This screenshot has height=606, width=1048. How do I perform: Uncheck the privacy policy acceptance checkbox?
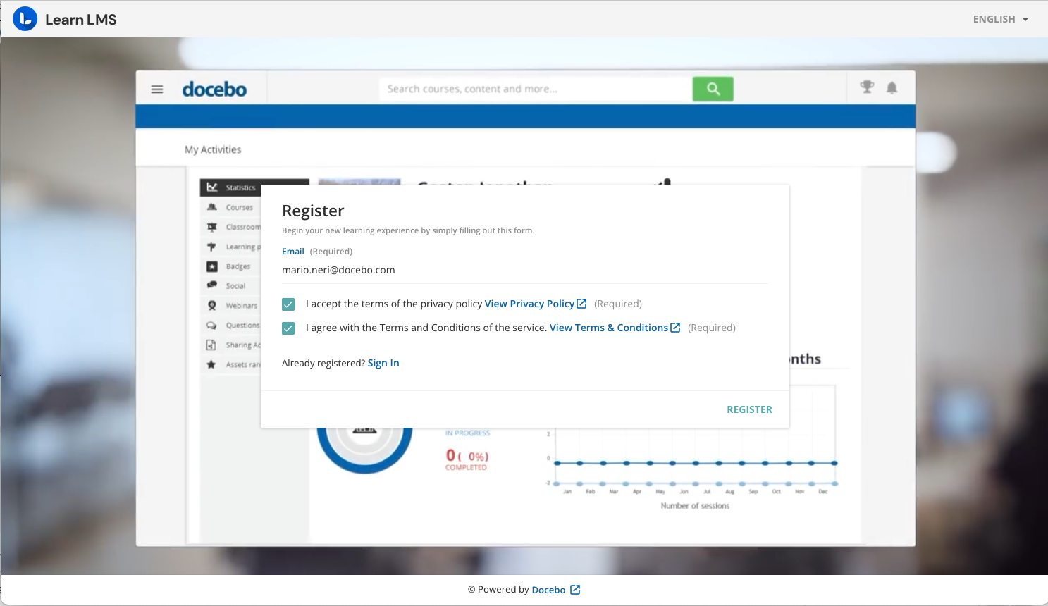click(x=288, y=304)
